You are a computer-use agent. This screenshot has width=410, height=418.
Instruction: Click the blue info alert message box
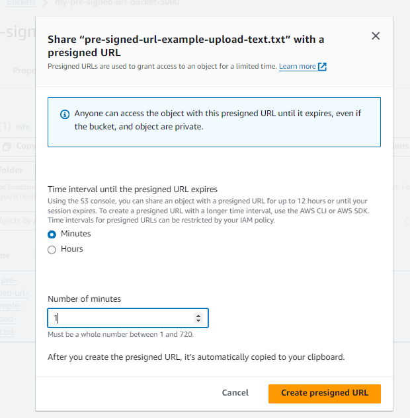pyautogui.click(x=214, y=122)
